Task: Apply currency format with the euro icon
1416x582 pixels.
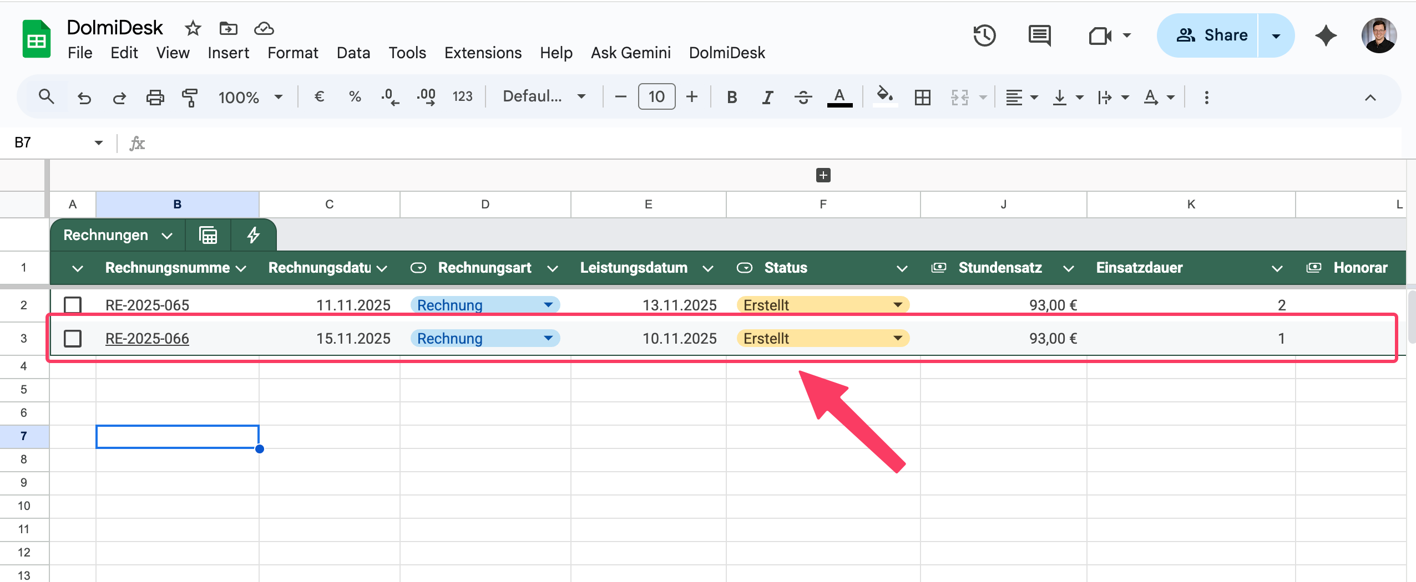Action: point(319,96)
